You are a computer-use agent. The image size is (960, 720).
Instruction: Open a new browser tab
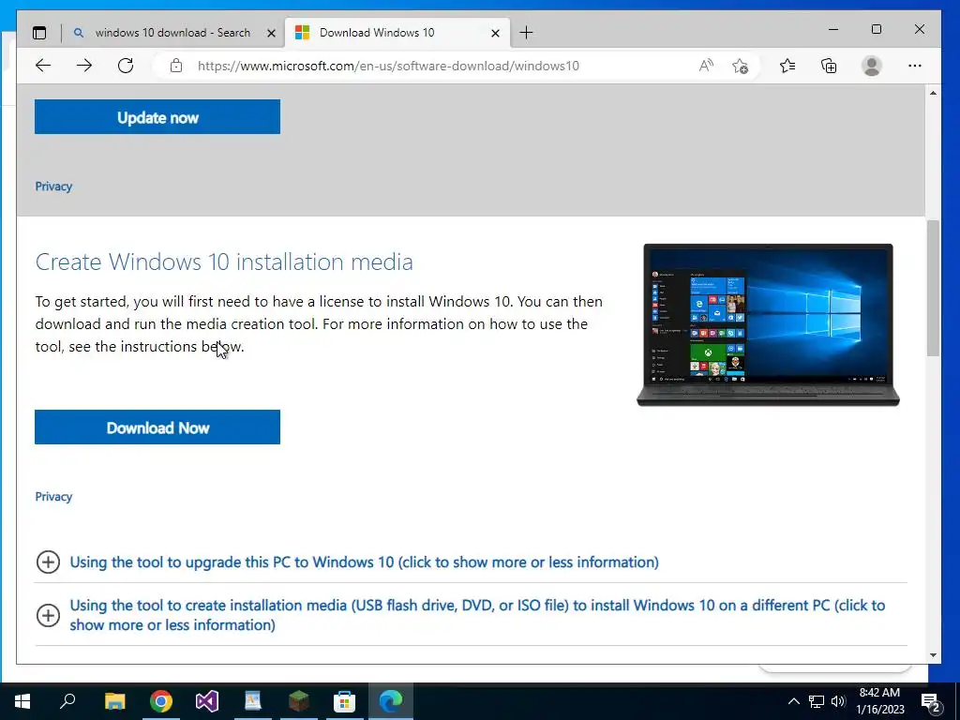(526, 33)
